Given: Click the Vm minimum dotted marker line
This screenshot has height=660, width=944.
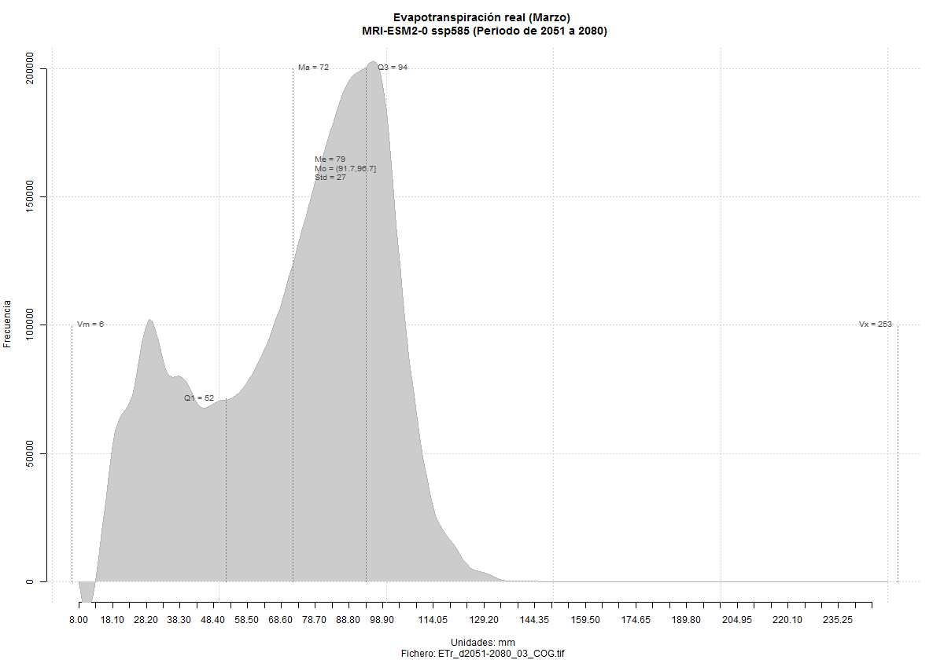Looking at the screenshot, I should point(72,452).
